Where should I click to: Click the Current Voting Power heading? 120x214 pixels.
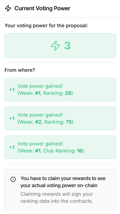click(x=42, y=8)
